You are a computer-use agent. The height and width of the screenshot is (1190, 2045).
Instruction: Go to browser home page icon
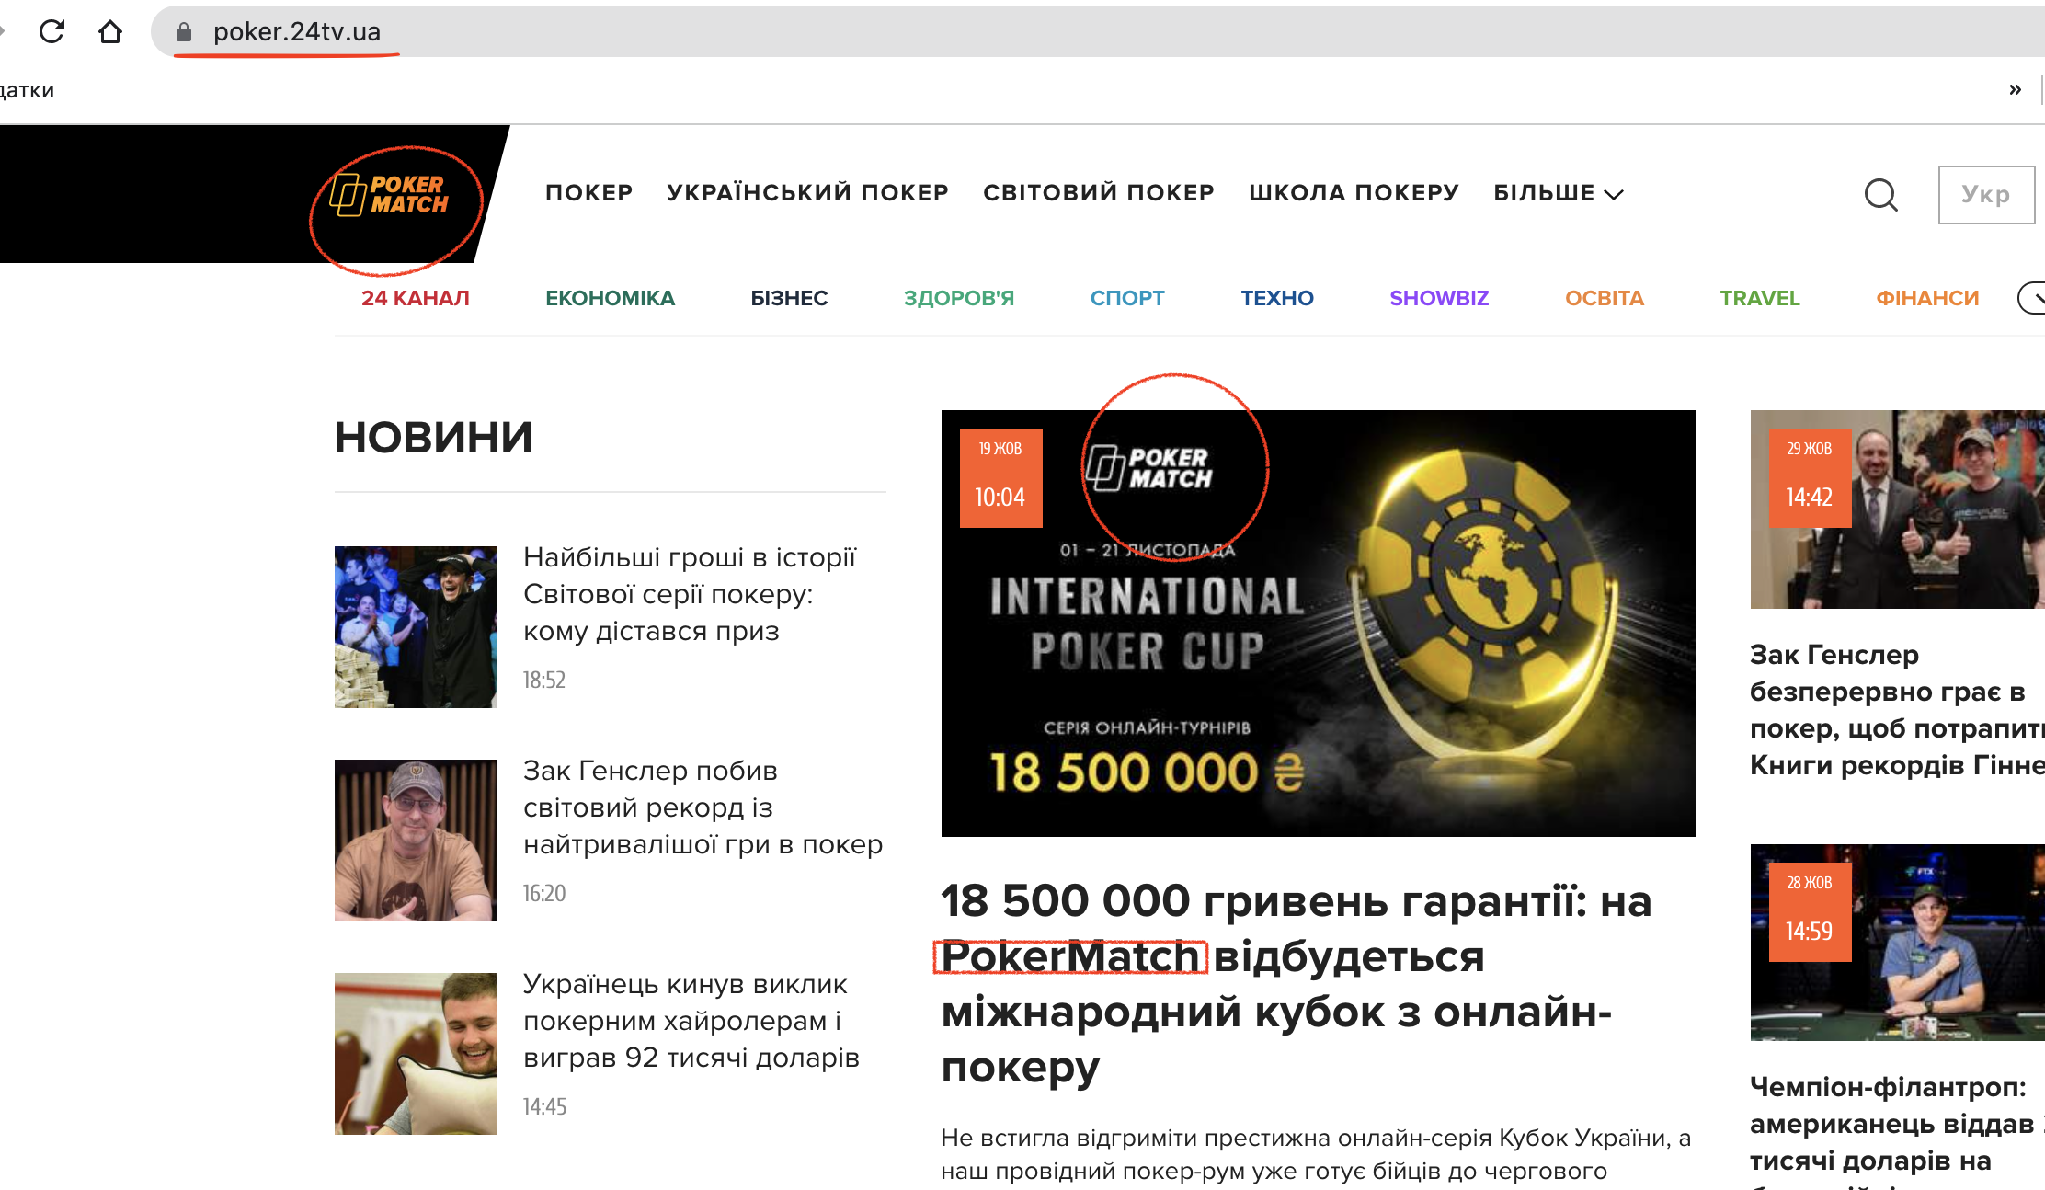tap(110, 31)
